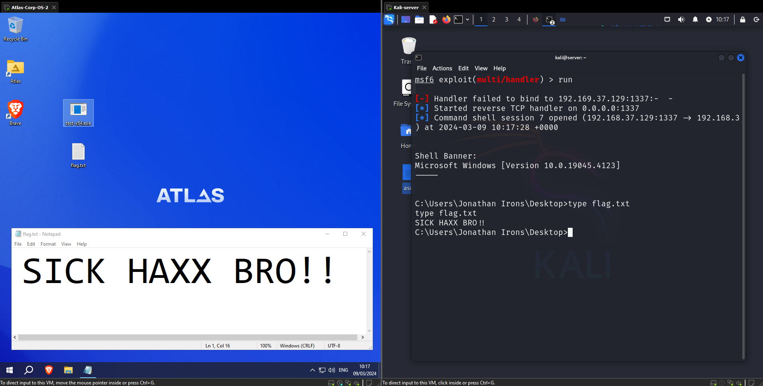
Task: Click the Notepad vertical scroll up arrow
Action: pyautogui.click(x=369, y=252)
